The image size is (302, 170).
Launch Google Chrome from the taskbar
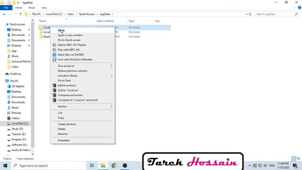point(114,166)
